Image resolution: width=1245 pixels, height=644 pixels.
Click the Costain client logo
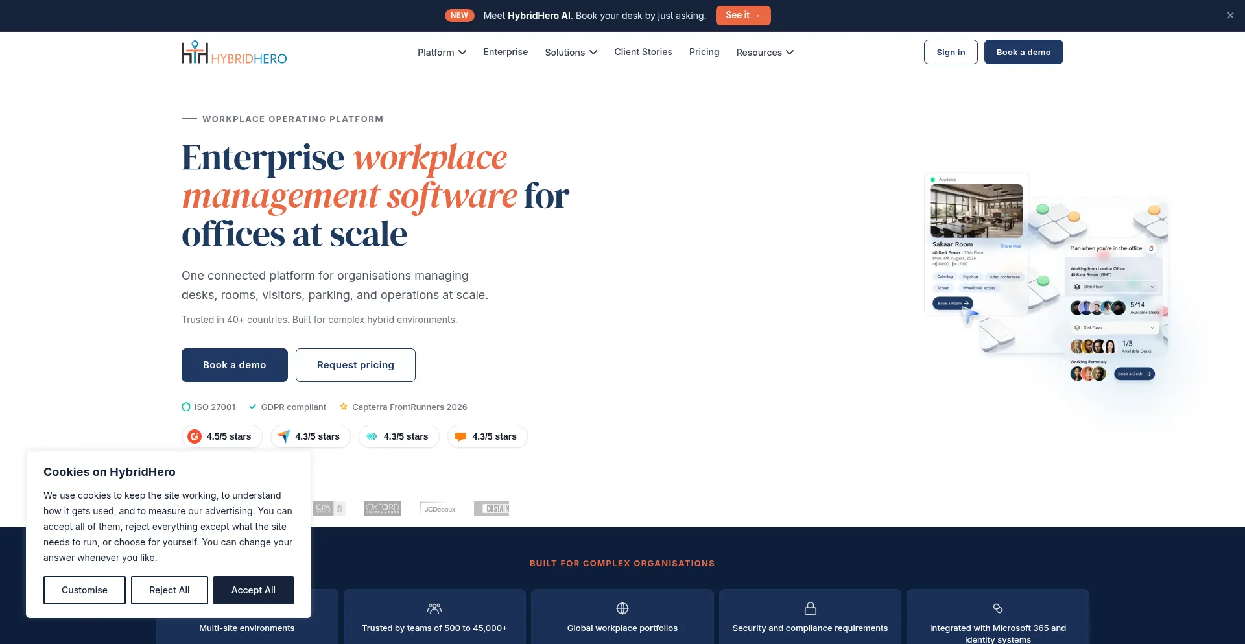pos(492,508)
